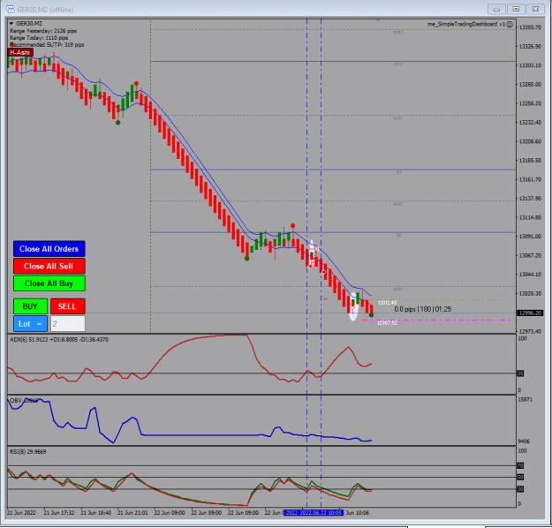The height and width of the screenshot is (528, 552).
Task: Click the RSI level 70 marker label
Action: [x=520, y=465]
